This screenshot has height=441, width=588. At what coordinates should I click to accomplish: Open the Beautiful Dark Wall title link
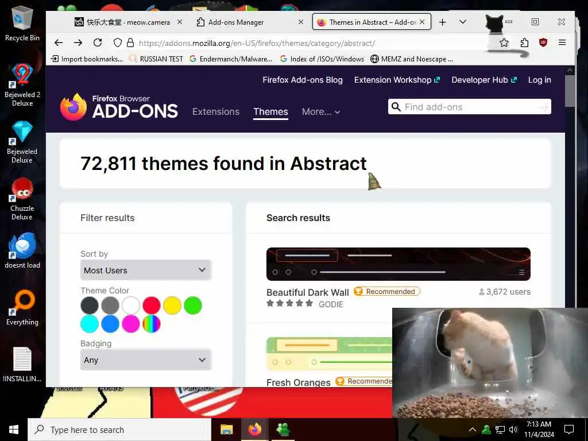point(308,292)
